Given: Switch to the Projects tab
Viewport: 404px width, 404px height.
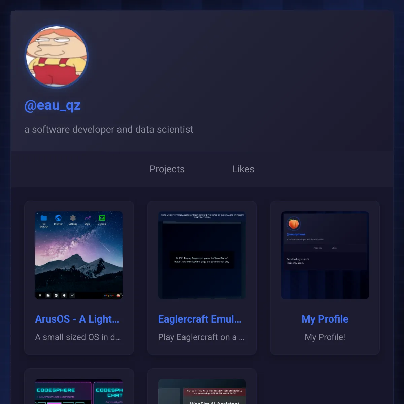Looking at the screenshot, I should tap(167, 169).
